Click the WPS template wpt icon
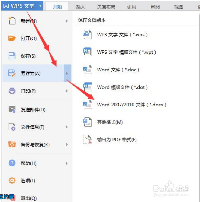The height and width of the screenshot is (202, 200). (88, 52)
